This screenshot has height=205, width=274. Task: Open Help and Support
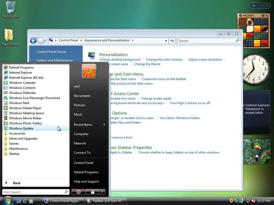[x=86, y=182]
